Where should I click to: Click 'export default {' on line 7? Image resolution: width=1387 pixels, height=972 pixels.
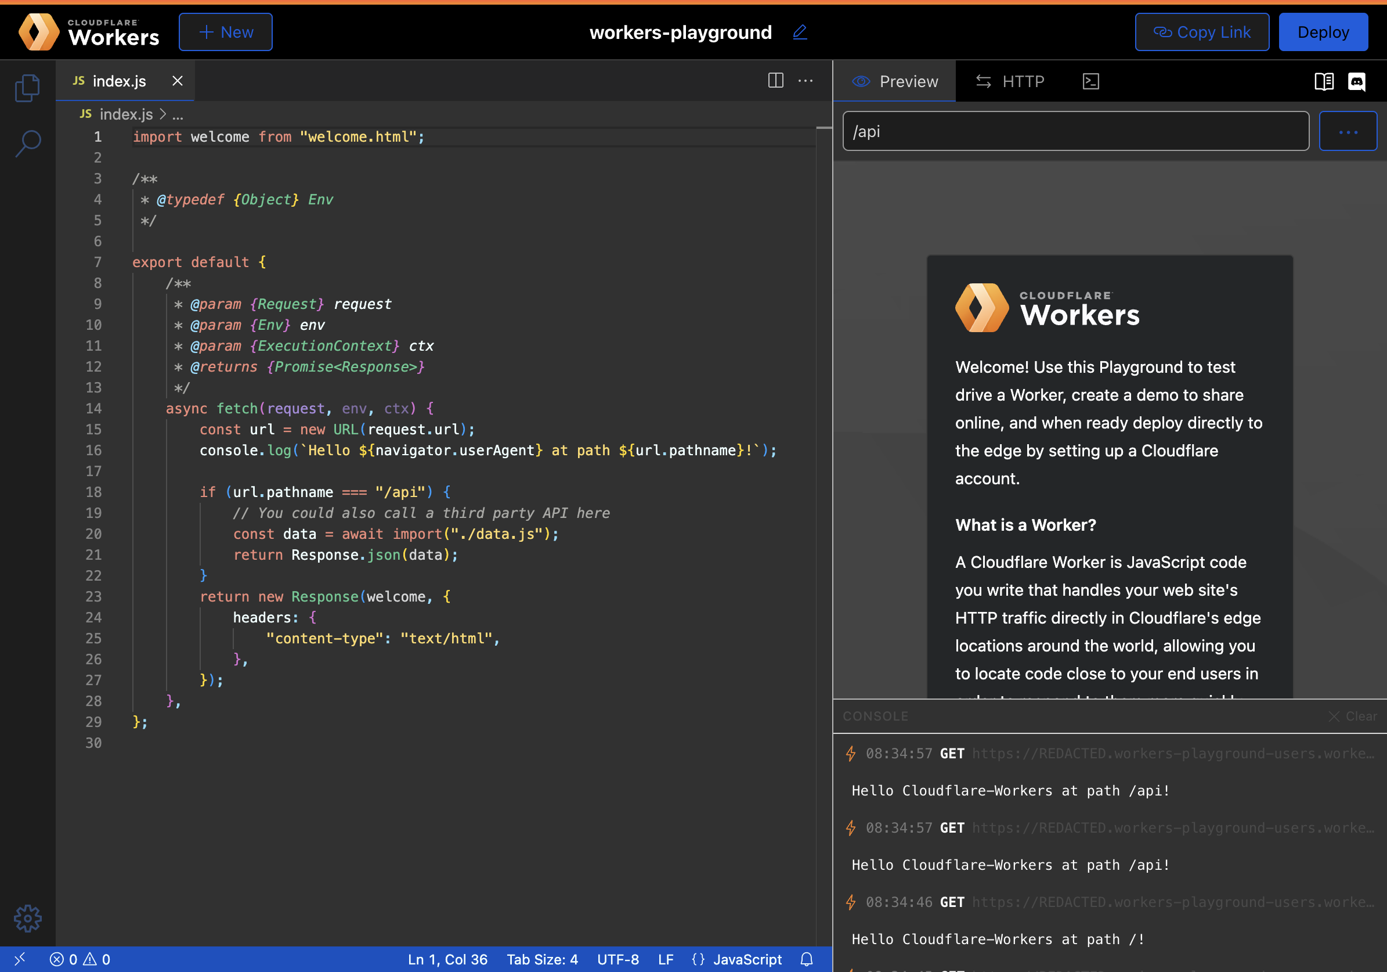click(x=200, y=262)
